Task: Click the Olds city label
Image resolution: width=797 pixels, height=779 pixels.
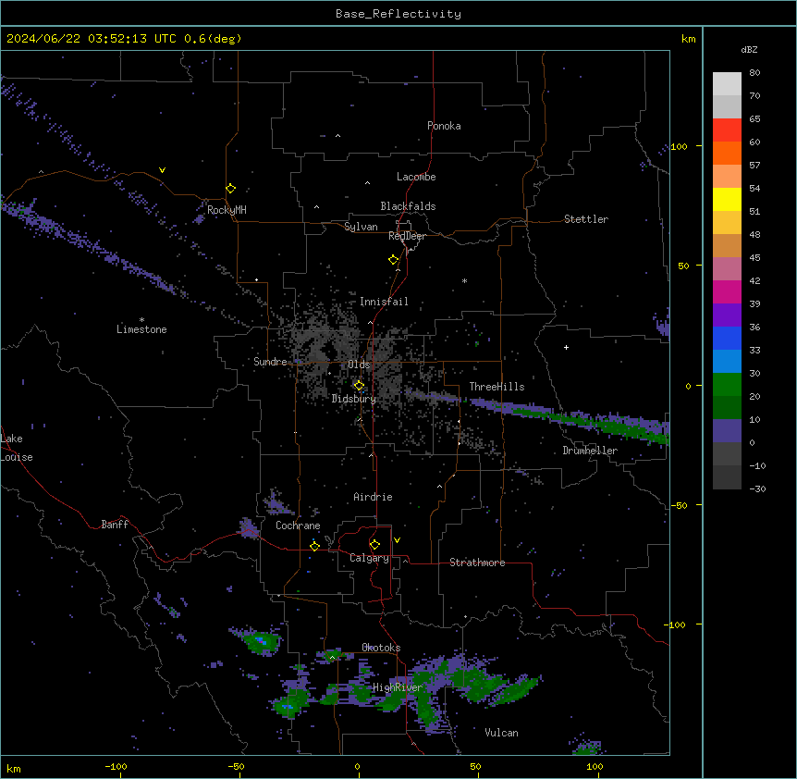Action: click(359, 365)
